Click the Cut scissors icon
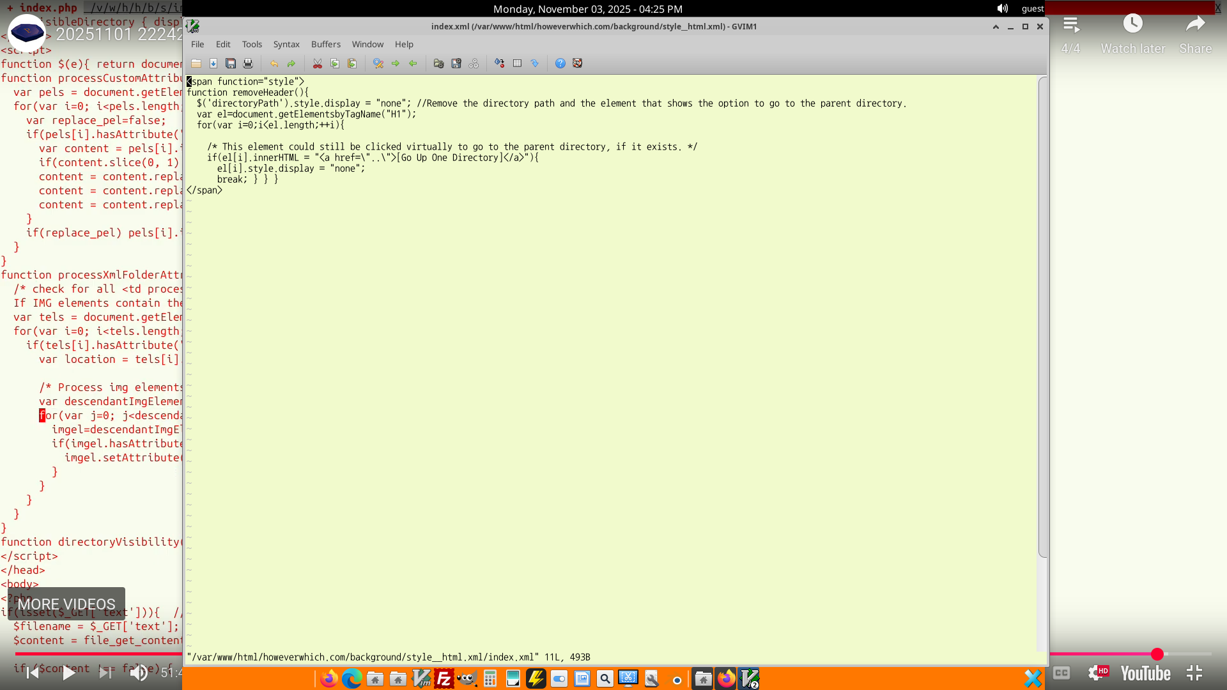This screenshot has height=690, width=1227. tap(318, 63)
